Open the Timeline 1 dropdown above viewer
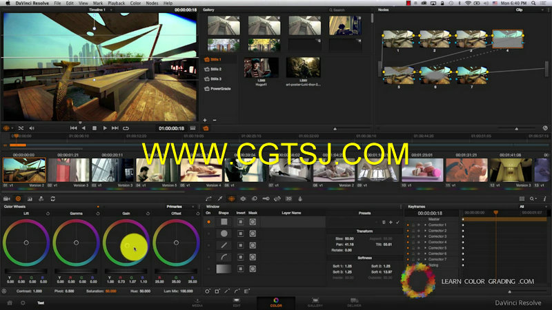The width and height of the screenshot is (552, 310). click(x=100, y=10)
